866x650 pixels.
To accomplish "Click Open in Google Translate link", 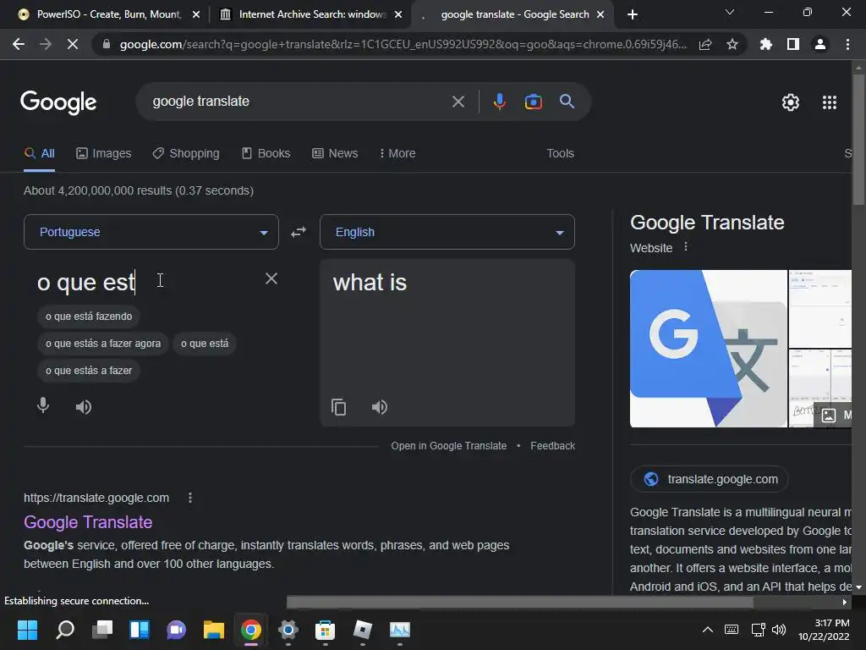I will pos(448,445).
